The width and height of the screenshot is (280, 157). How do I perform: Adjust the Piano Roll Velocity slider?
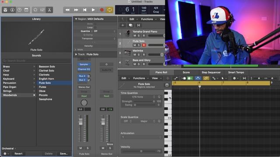(141, 151)
